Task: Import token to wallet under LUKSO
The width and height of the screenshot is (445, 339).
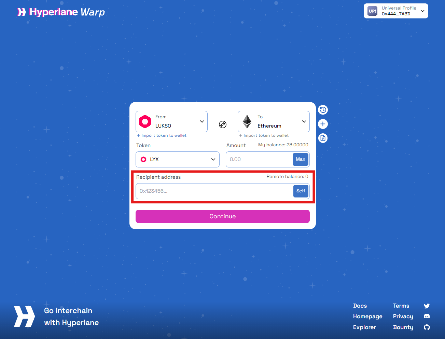Action: (x=162, y=135)
